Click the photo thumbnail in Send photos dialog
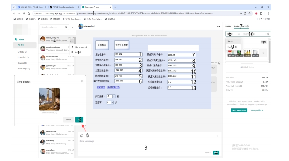Viewport: 289px width, 161px height. tap(49, 99)
